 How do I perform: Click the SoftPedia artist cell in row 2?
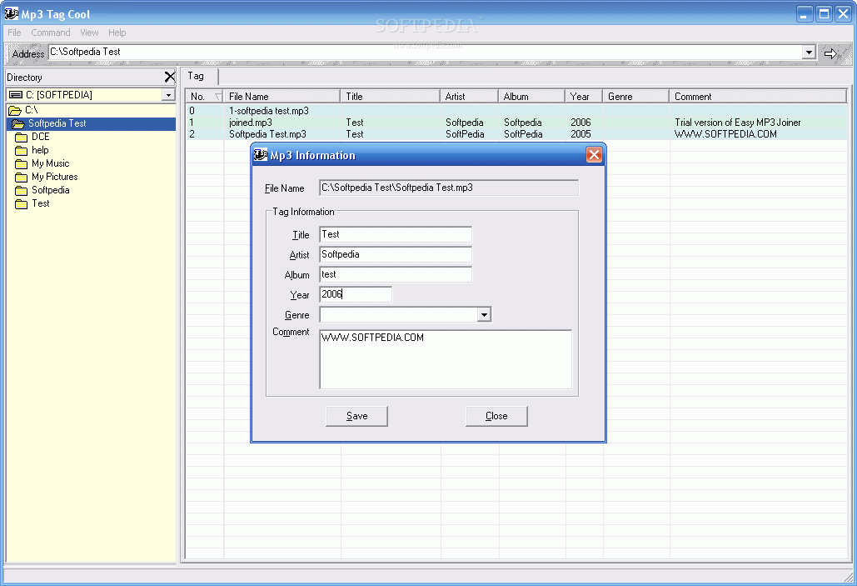[465, 134]
